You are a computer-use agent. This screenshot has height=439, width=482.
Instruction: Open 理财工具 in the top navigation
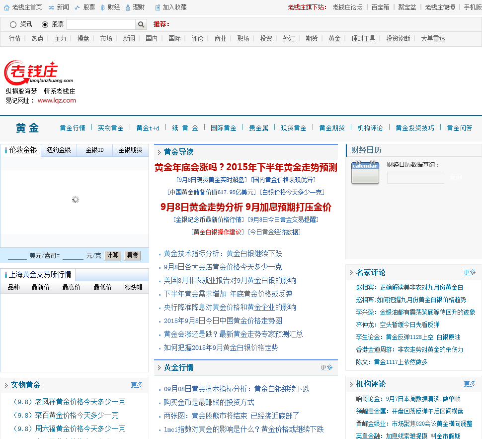[x=363, y=38]
